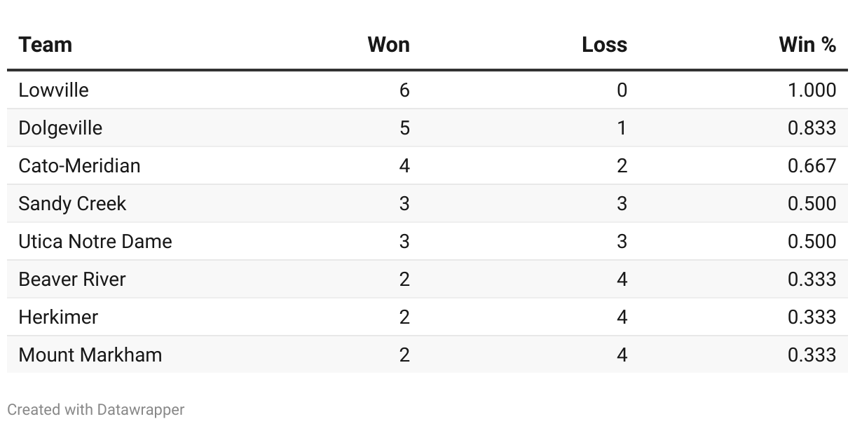Image resolution: width=855 pixels, height=426 pixels.
Task: Click the Herkimer team cell
Action: [58, 317]
